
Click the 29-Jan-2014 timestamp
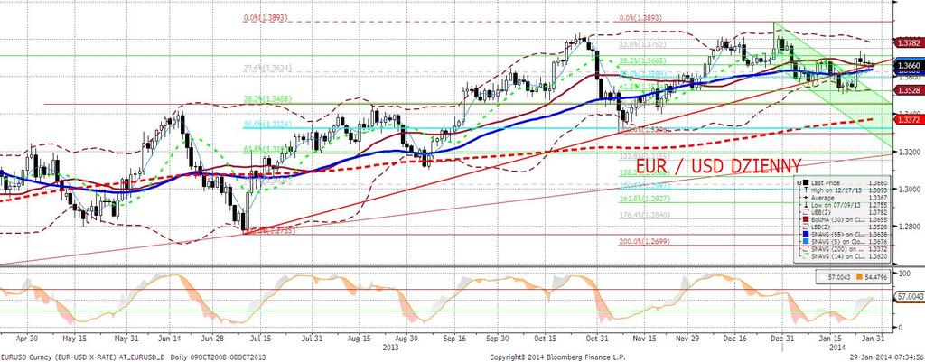(x=887, y=357)
